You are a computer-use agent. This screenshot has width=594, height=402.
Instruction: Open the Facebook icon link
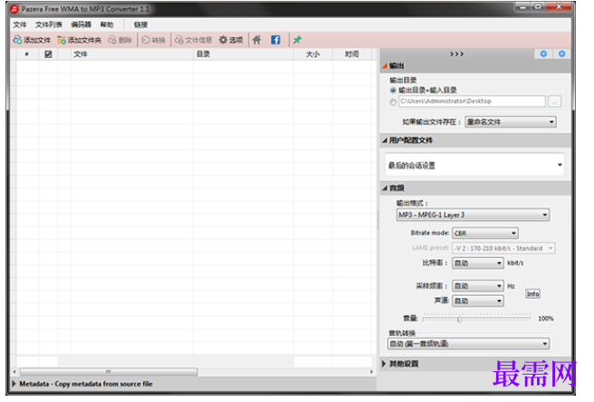point(276,40)
